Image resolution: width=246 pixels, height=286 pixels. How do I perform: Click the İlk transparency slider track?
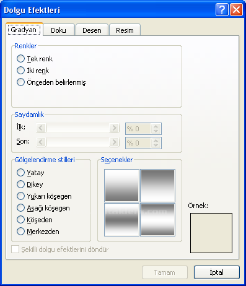[x=77, y=128]
